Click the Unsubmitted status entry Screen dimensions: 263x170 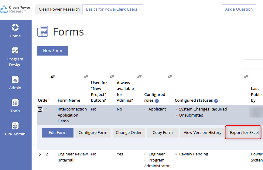pyautogui.click(x=191, y=115)
